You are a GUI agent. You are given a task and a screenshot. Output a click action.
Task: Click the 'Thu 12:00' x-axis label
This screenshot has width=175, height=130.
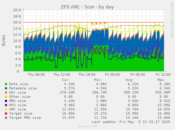tap(62, 75)
